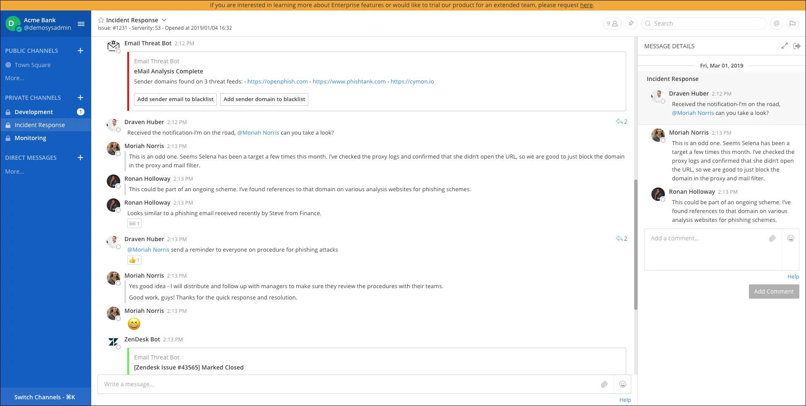Click the PRIVATE CHANNELS section header
Image resolution: width=806 pixels, height=406 pixels.
[33, 98]
